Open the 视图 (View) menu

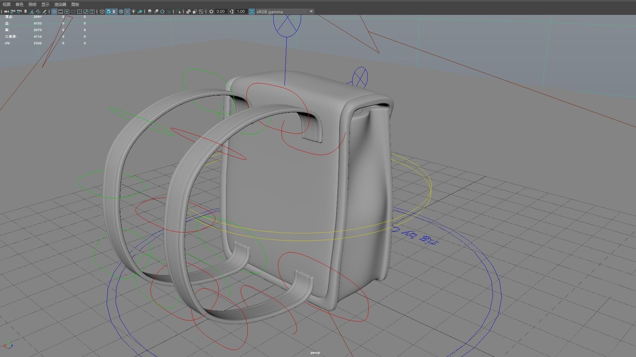(x=6, y=4)
